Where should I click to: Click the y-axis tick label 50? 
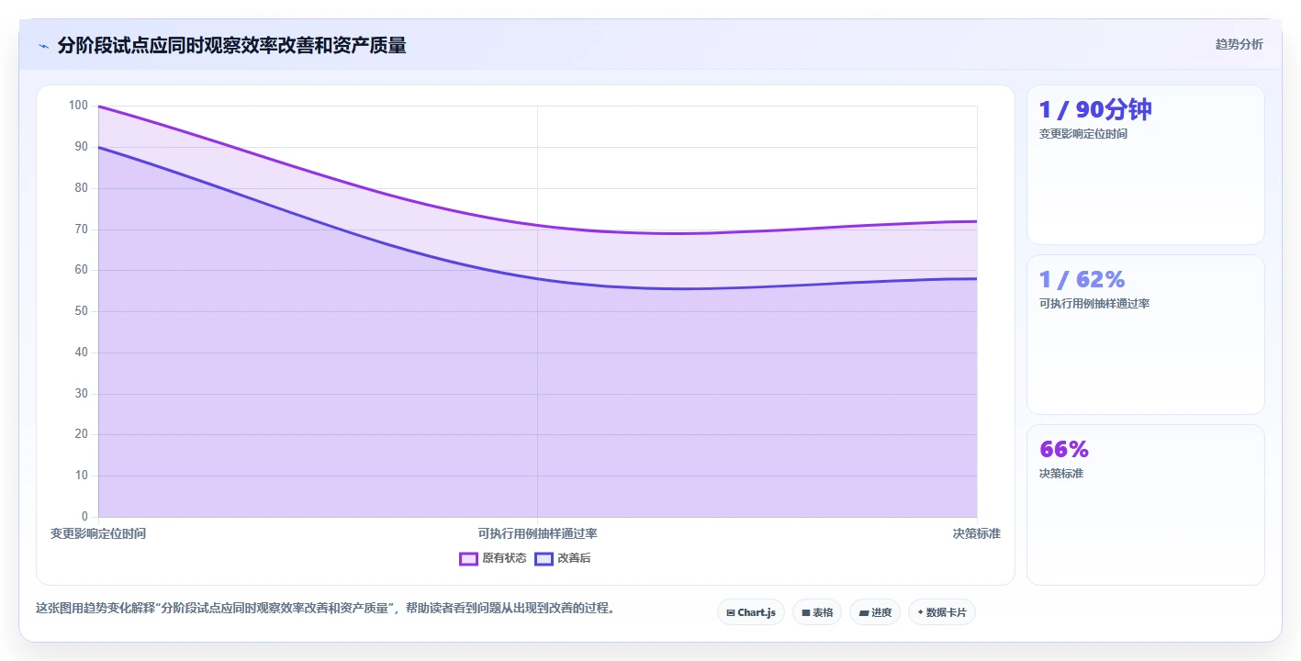(x=82, y=311)
